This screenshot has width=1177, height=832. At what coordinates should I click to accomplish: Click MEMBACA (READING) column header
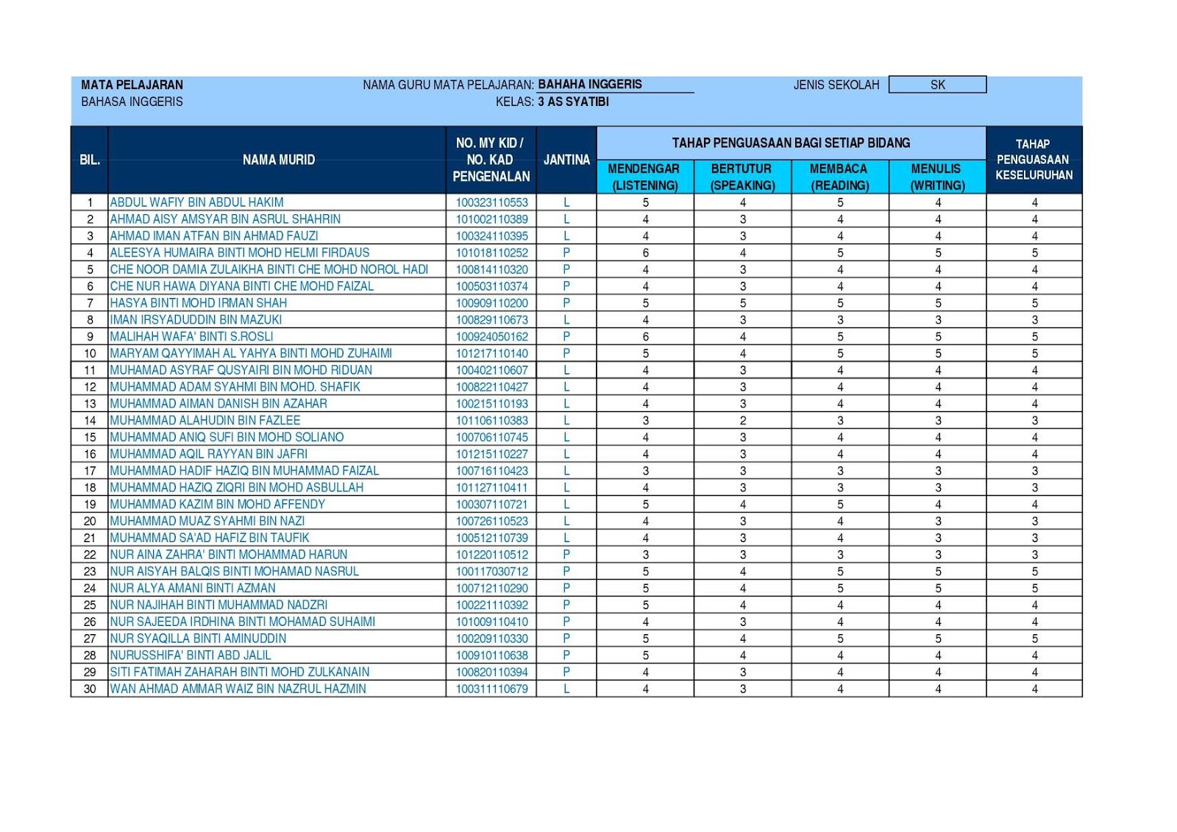840,177
